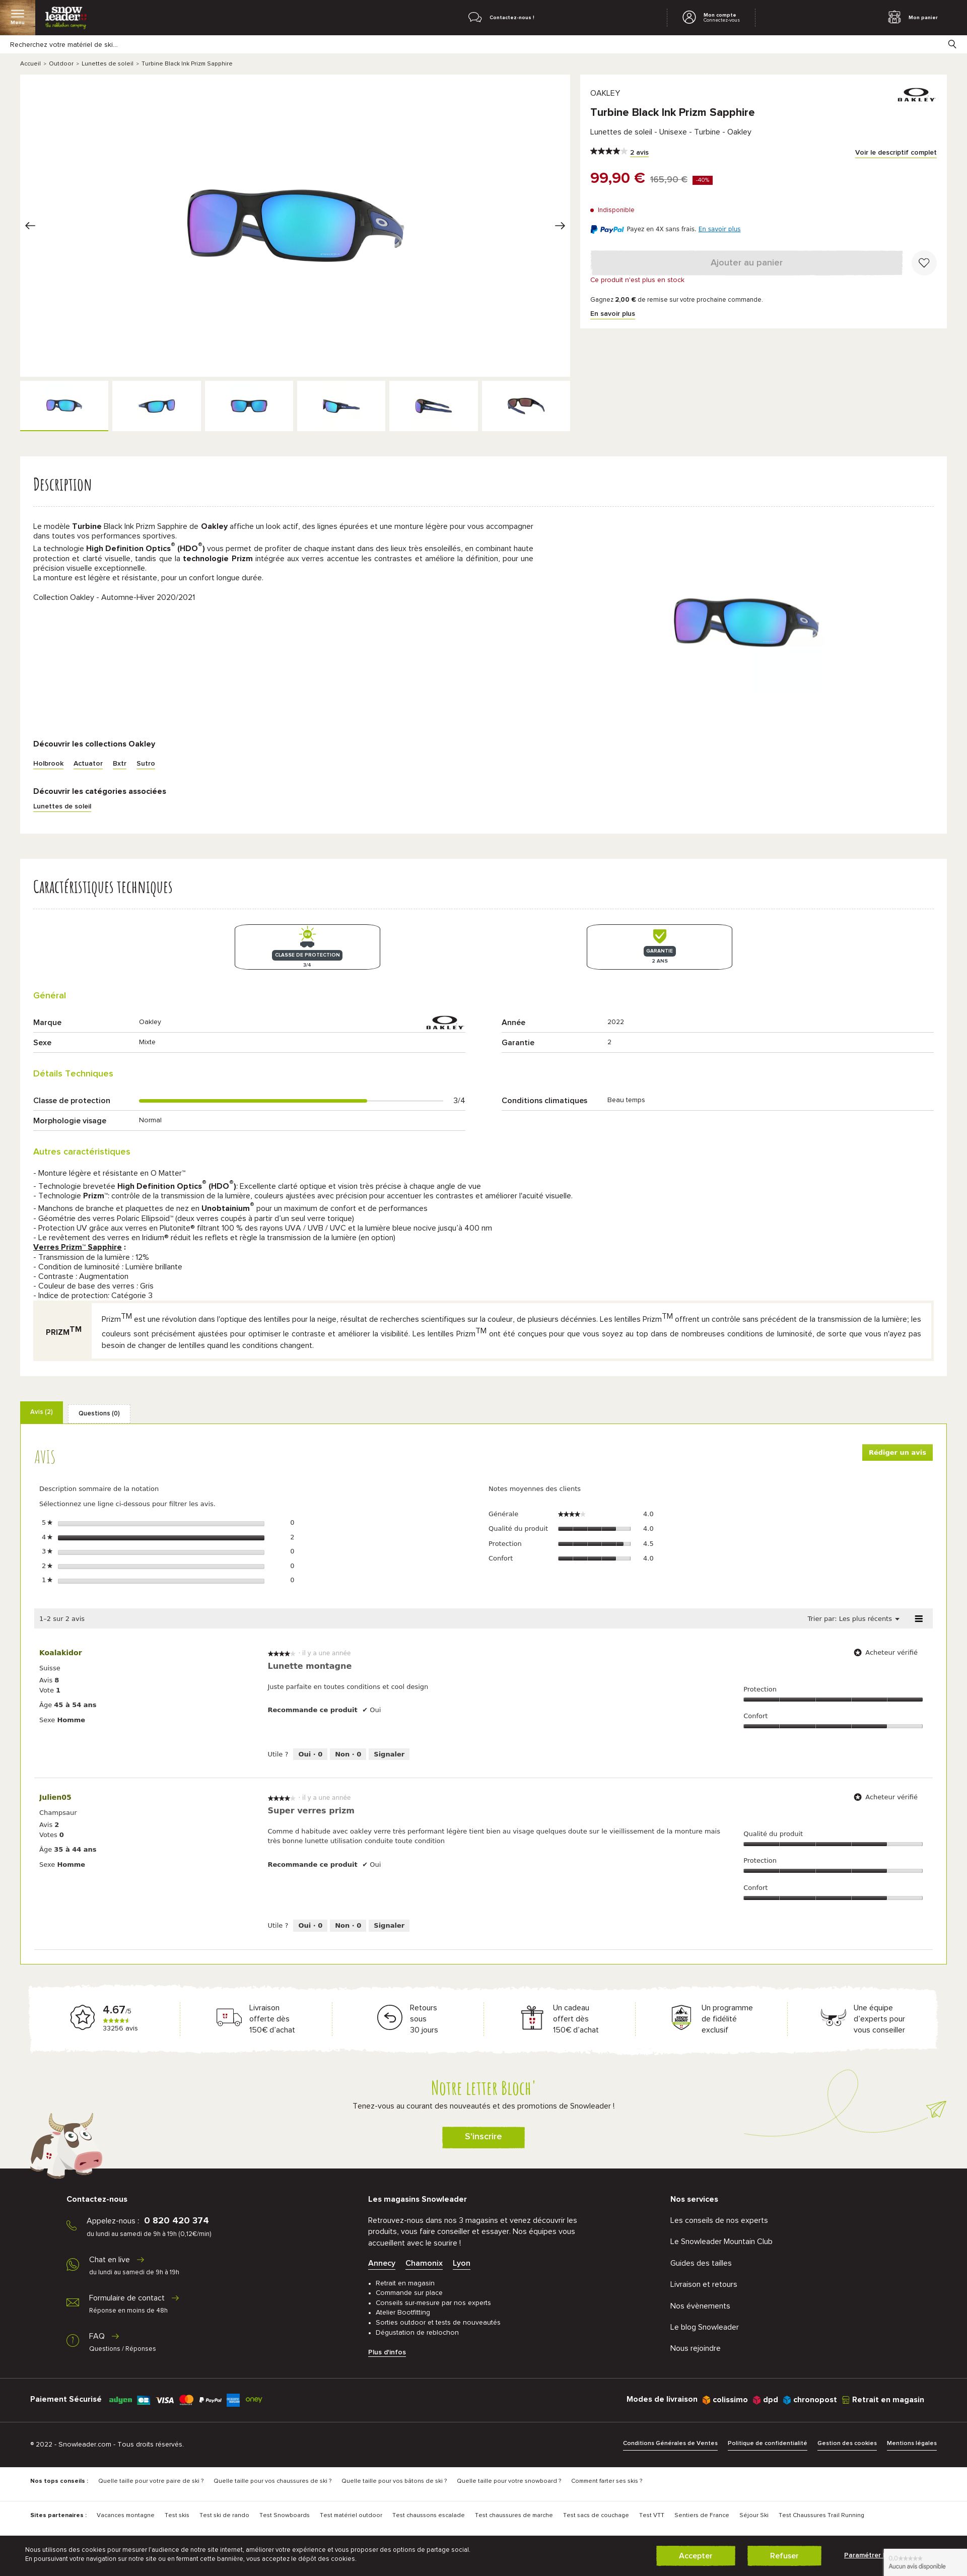Viewport: 967px width, 2576px height.
Task: Open Outdoor breadcrumb link
Action: point(61,64)
